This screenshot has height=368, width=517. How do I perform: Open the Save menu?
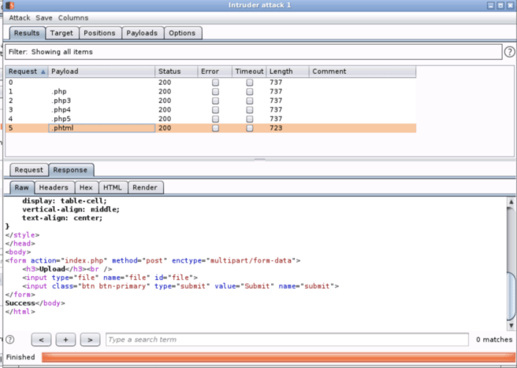coord(43,17)
